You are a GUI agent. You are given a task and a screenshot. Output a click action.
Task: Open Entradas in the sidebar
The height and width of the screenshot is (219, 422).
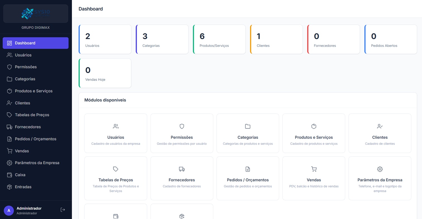(x=35, y=187)
